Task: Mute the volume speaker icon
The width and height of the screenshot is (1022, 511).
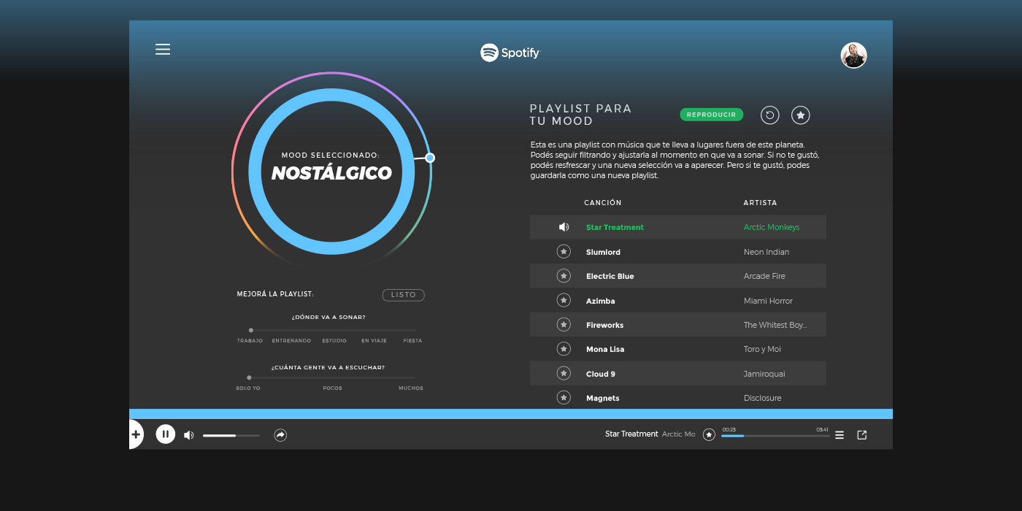Action: point(188,435)
